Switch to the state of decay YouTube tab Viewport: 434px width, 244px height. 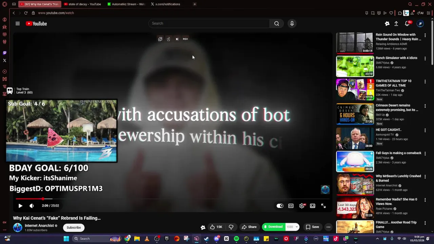click(82, 4)
